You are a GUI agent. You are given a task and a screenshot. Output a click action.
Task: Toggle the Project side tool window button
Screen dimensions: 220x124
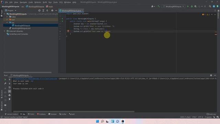(x=1, y=13)
